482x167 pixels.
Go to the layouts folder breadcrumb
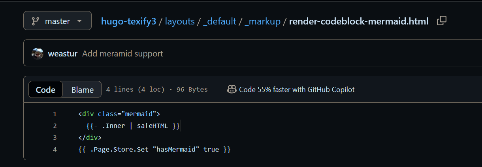180,21
